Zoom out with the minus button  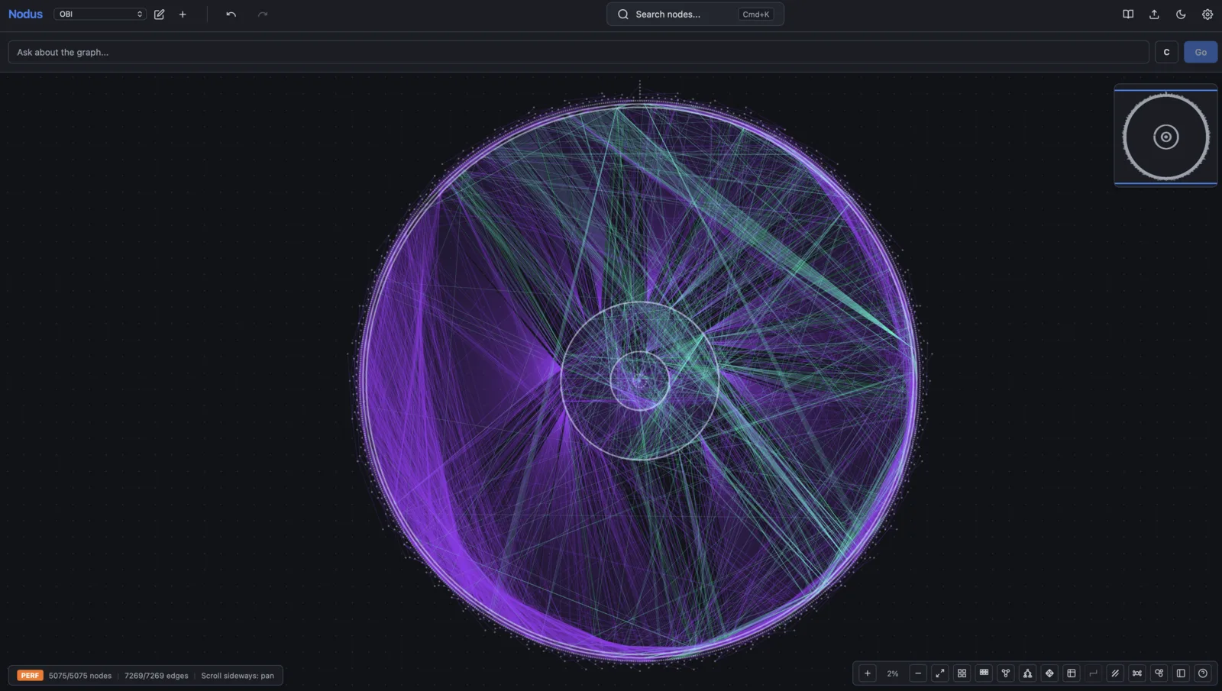(x=918, y=673)
